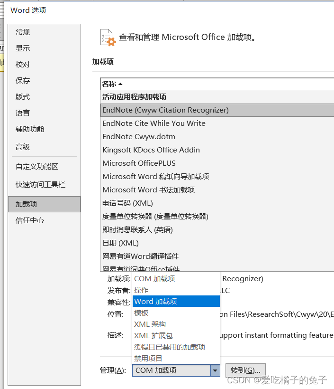Select the EndNote Cwyw.dotm entry

217,137
